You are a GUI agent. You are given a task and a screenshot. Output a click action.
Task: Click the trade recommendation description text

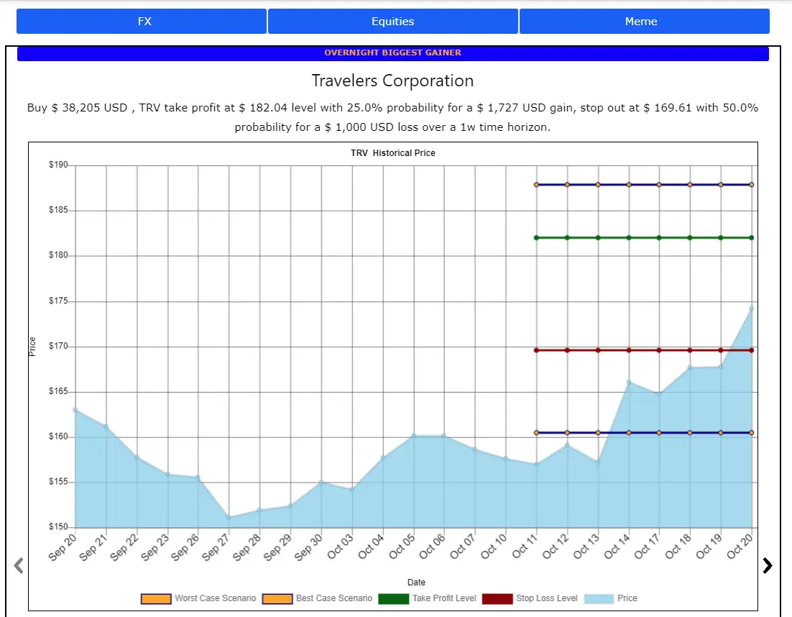[x=392, y=117]
